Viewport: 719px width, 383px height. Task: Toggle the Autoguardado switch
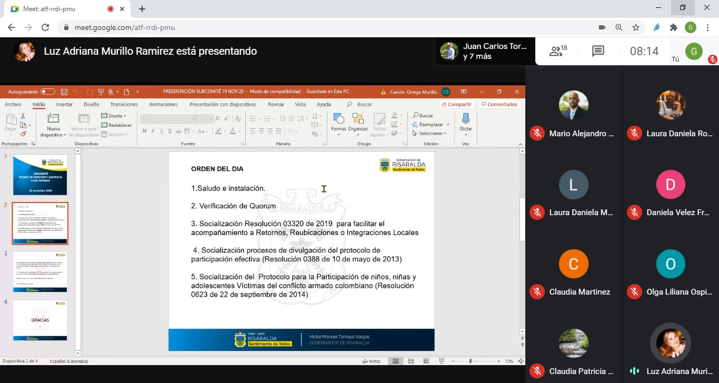click(48, 92)
